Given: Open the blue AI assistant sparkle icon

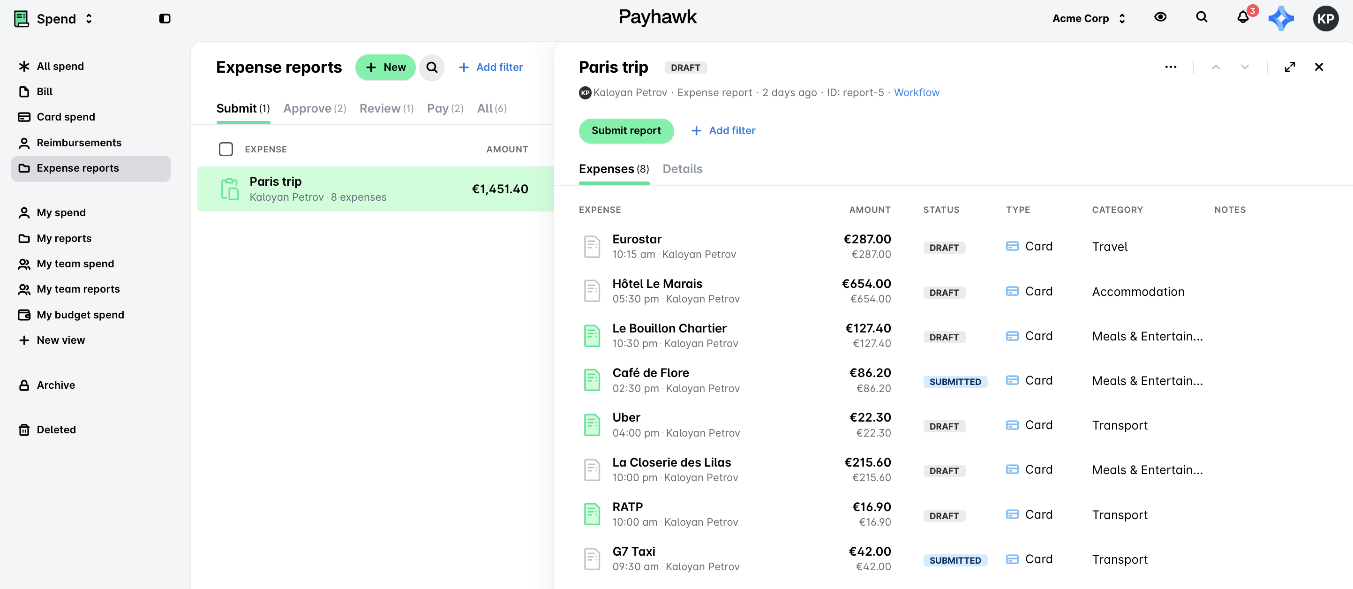Looking at the screenshot, I should [1280, 18].
